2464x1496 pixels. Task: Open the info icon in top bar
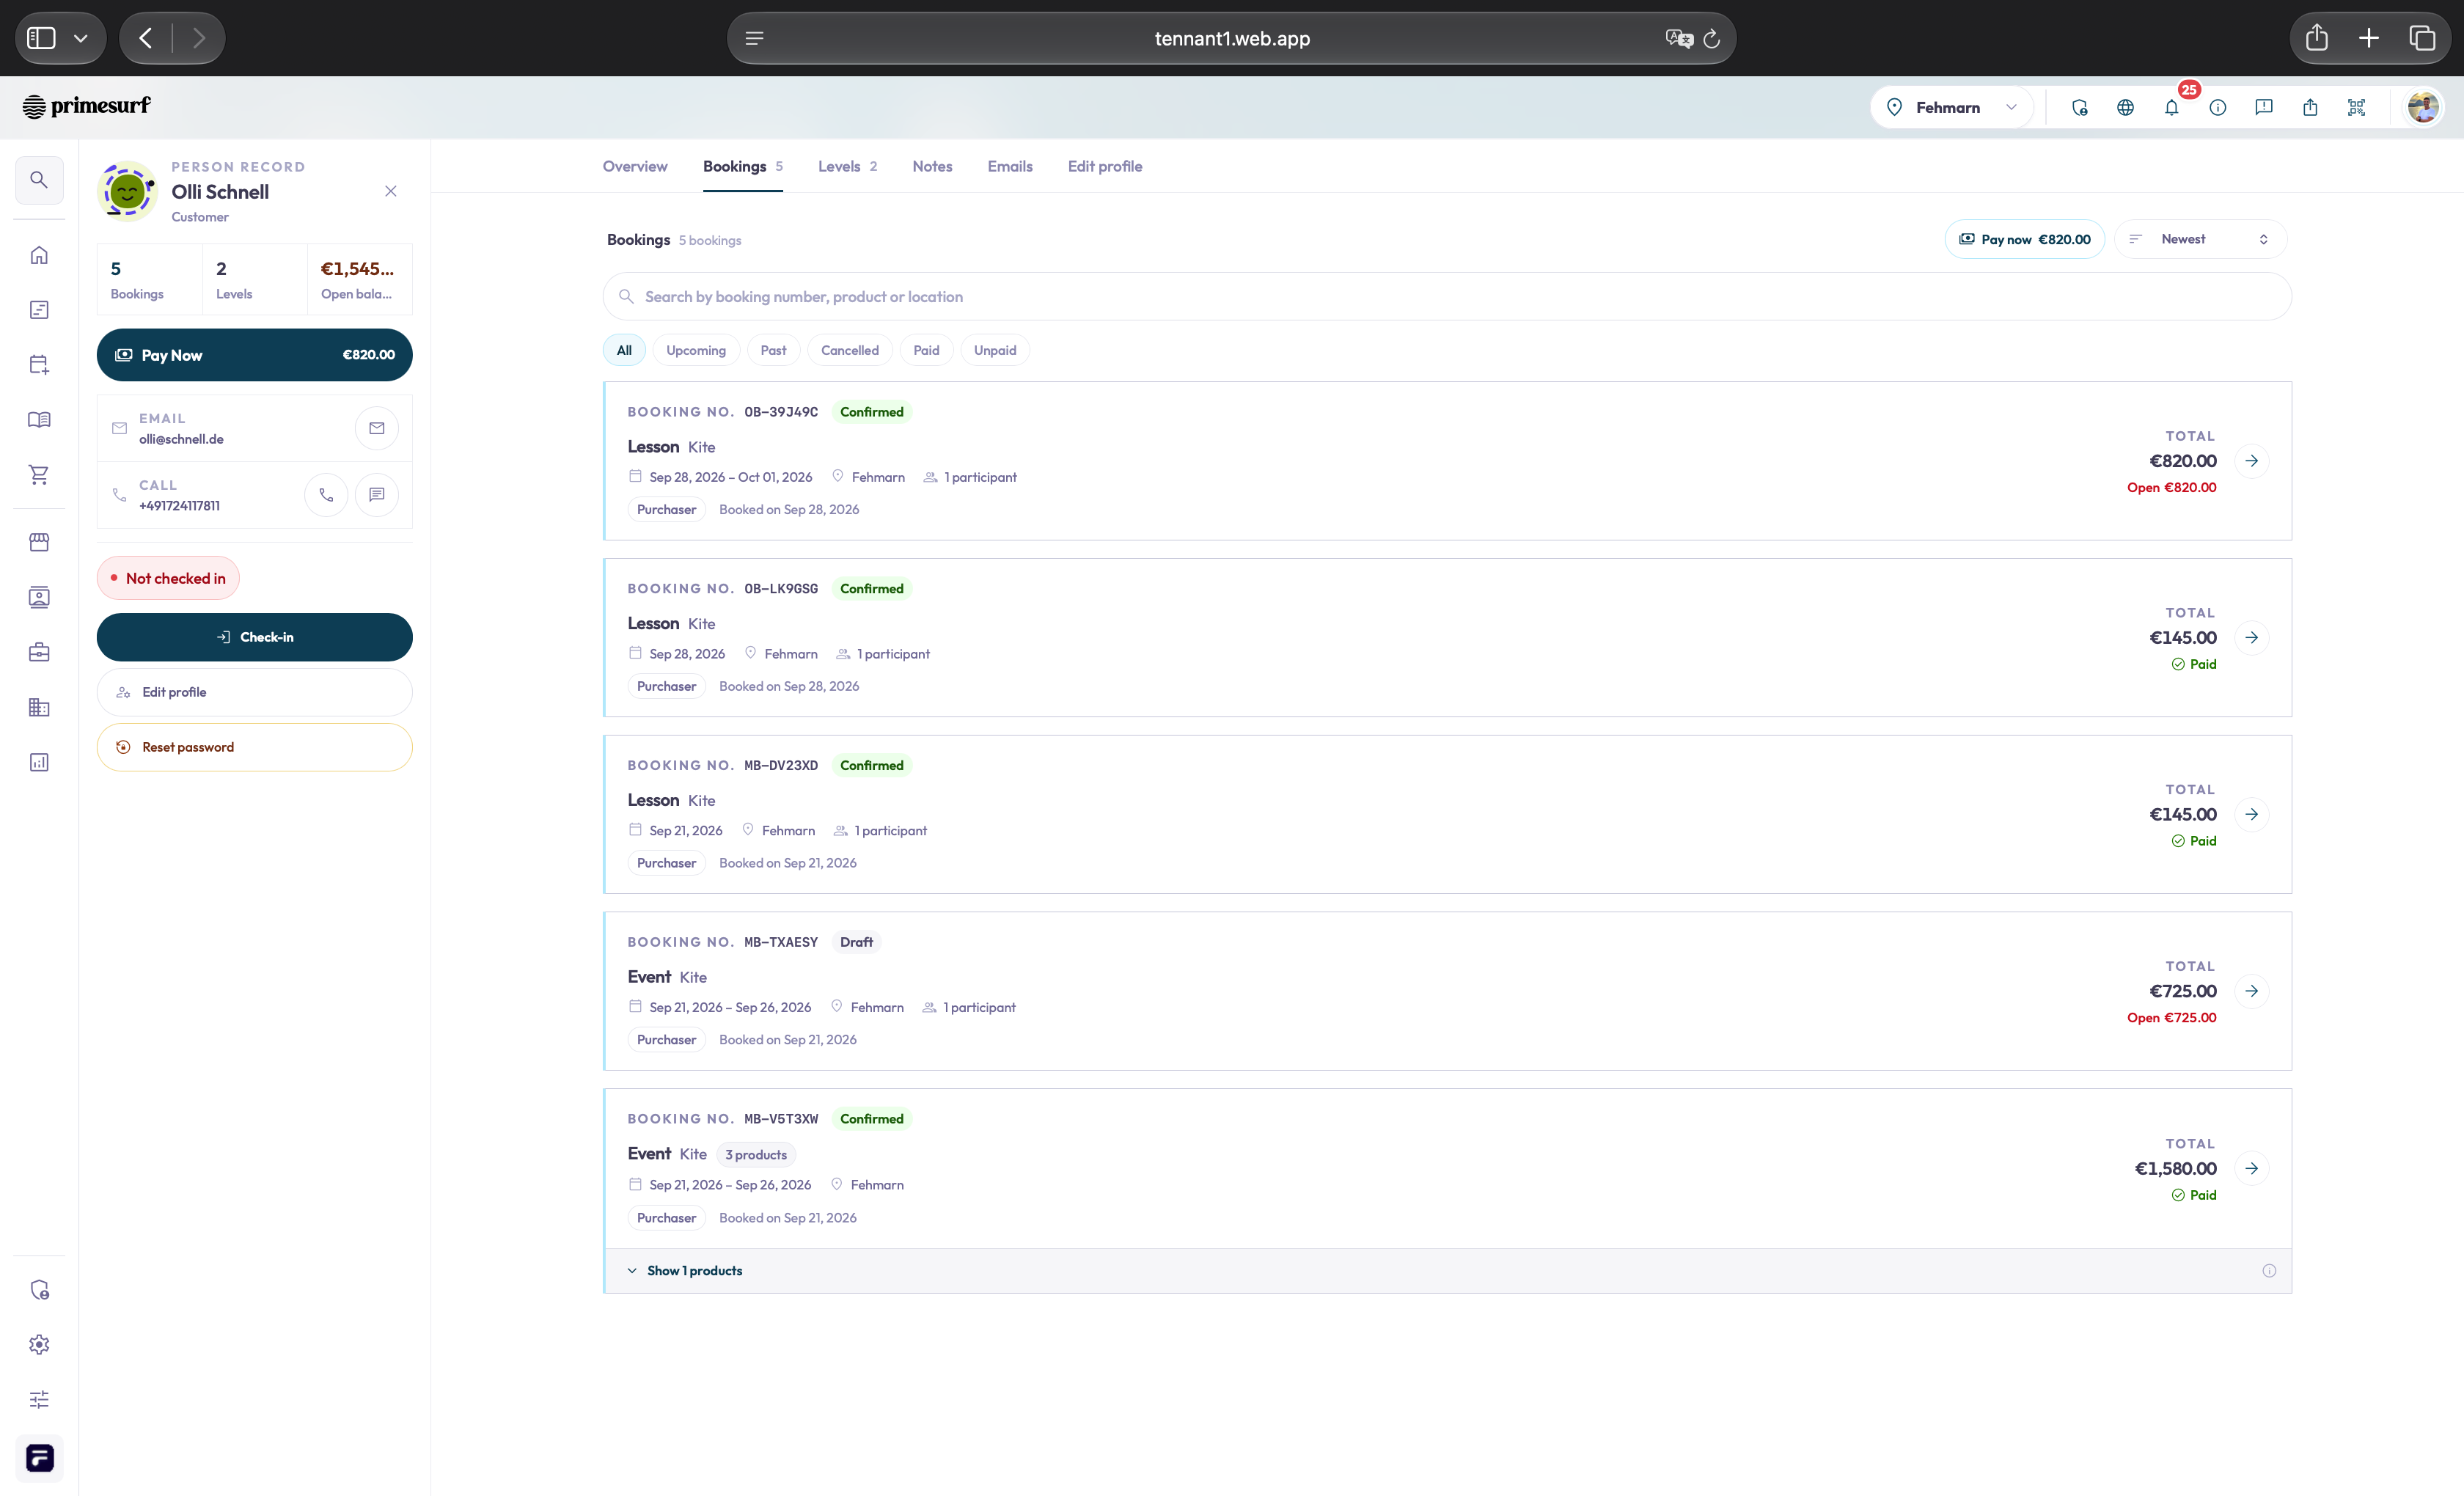2218,107
